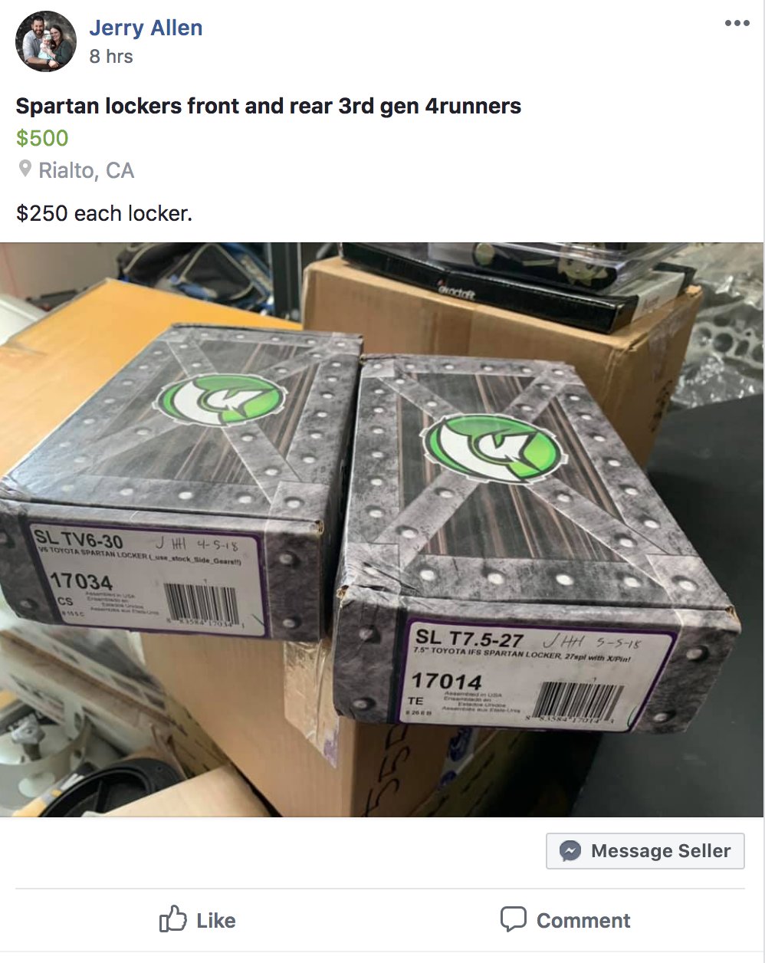This screenshot has width=765, height=963.
Task: Click the speech bubble Comment icon
Action: click(513, 919)
